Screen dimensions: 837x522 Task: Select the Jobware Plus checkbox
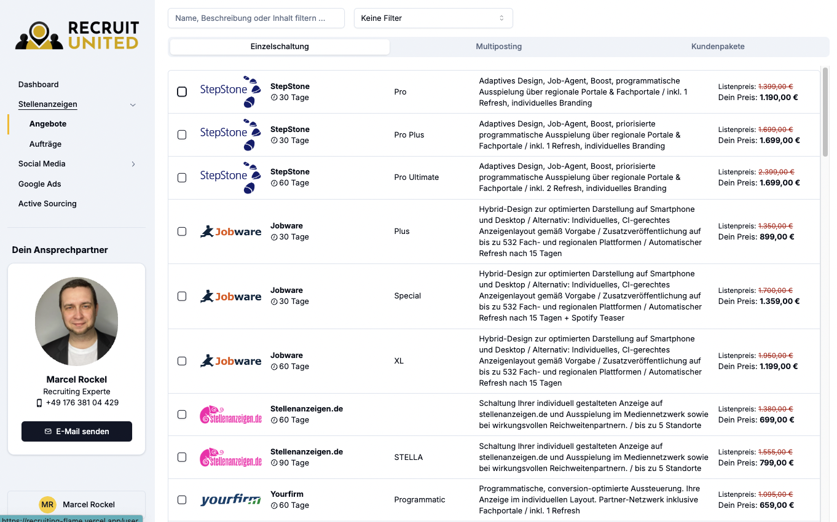click(x=182, y=232)
